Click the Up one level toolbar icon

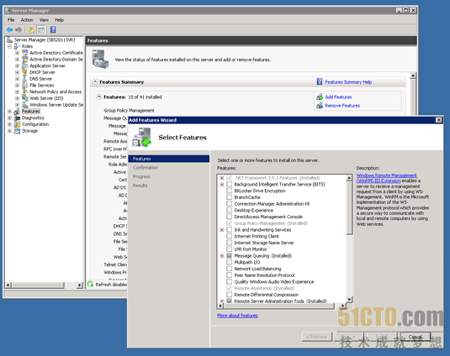pos(31,29)
